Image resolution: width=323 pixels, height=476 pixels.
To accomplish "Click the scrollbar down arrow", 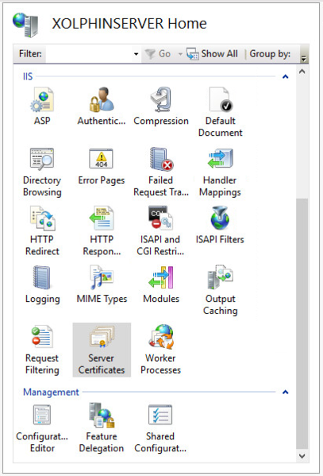I will [302, 455].
